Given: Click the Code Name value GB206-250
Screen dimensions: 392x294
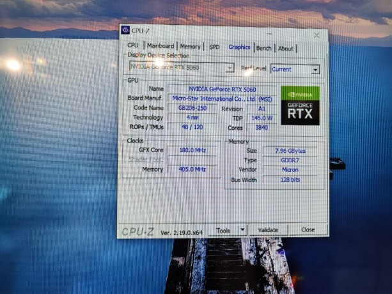Looking at the screenshot, I should click(192, 108).
